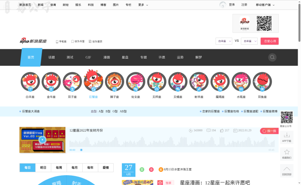Open the 双鱼座 Pisces zodiac icon
Screen dimensions: 301x185
[262, 82]
